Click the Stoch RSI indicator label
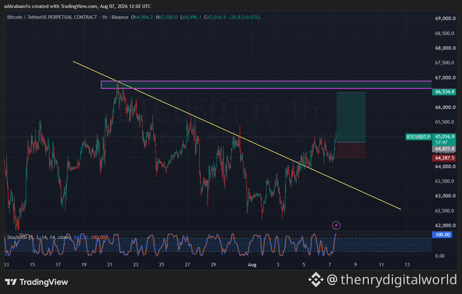462x294 pixels. (x=38, y=237)
